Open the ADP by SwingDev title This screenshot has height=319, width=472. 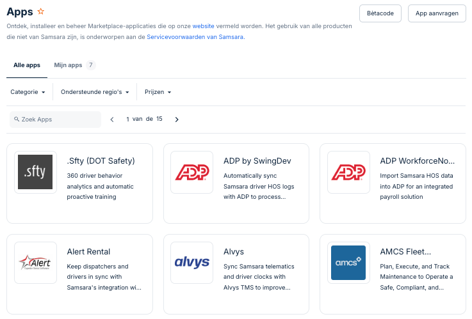point(257,161)
